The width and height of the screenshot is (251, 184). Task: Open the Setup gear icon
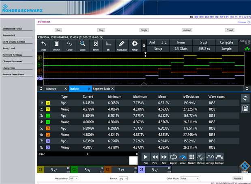point(135,45)
